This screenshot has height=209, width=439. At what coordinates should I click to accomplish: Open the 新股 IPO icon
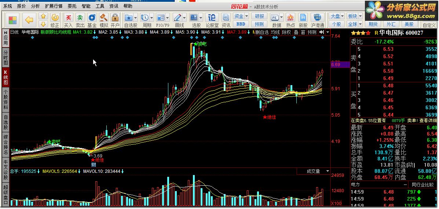(303, 18)
